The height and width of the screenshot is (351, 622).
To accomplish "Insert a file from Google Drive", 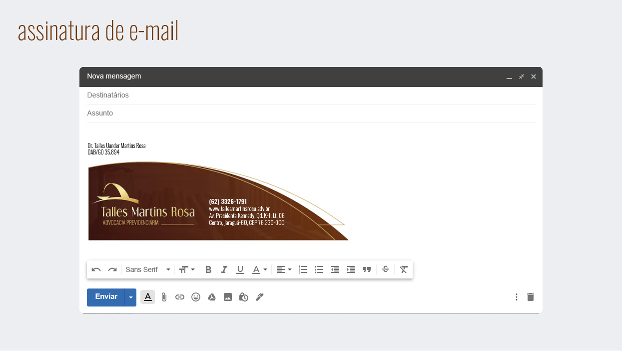I will (x=212, y=297).
